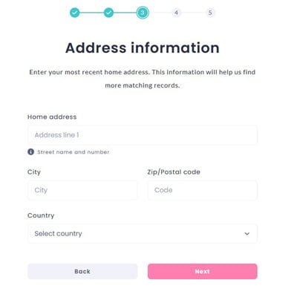Select the current step 3 circle
Image resolution: width=297 pixels, height=306 pixels.
(x=143, y=13)
